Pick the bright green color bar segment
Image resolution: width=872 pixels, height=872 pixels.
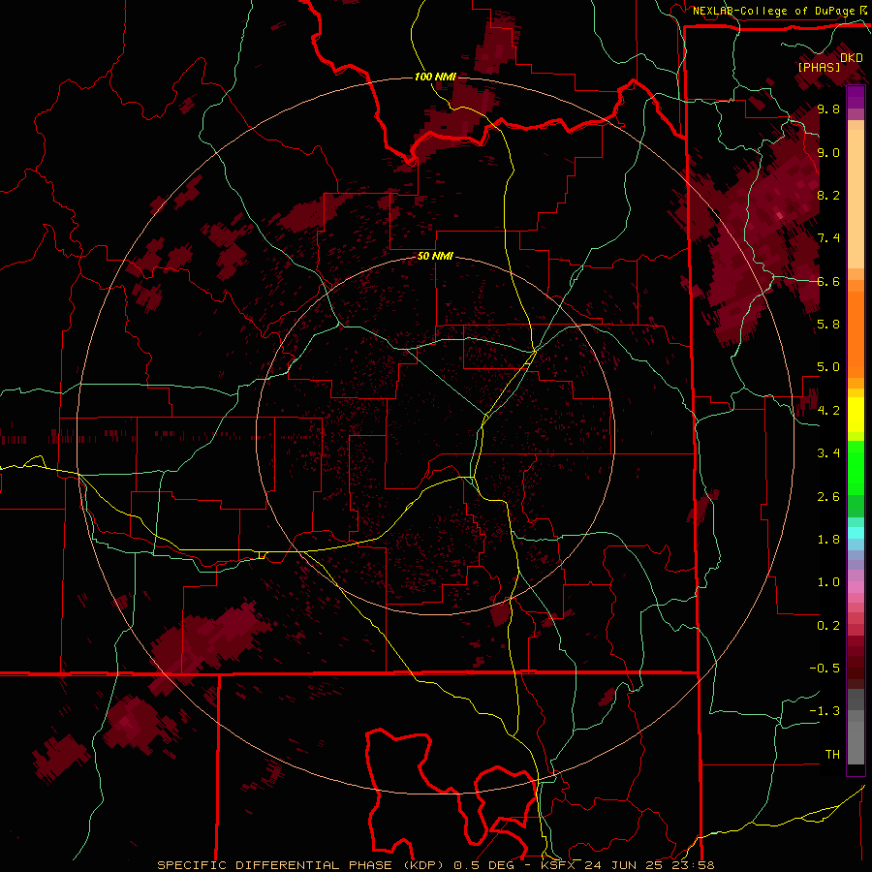point(856,468)
